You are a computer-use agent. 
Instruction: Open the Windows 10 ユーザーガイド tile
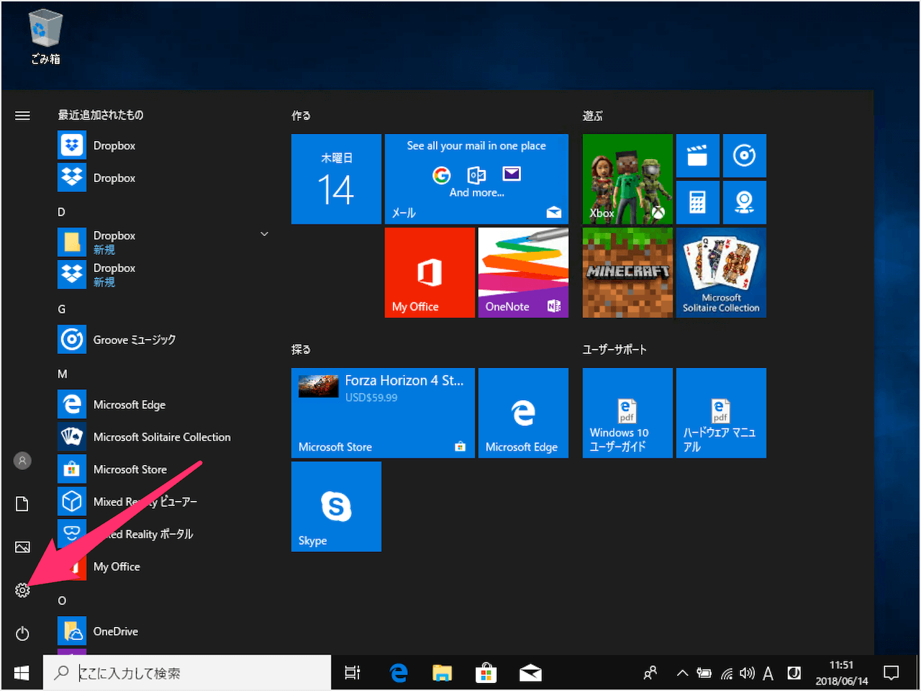(x=627, y=413)
